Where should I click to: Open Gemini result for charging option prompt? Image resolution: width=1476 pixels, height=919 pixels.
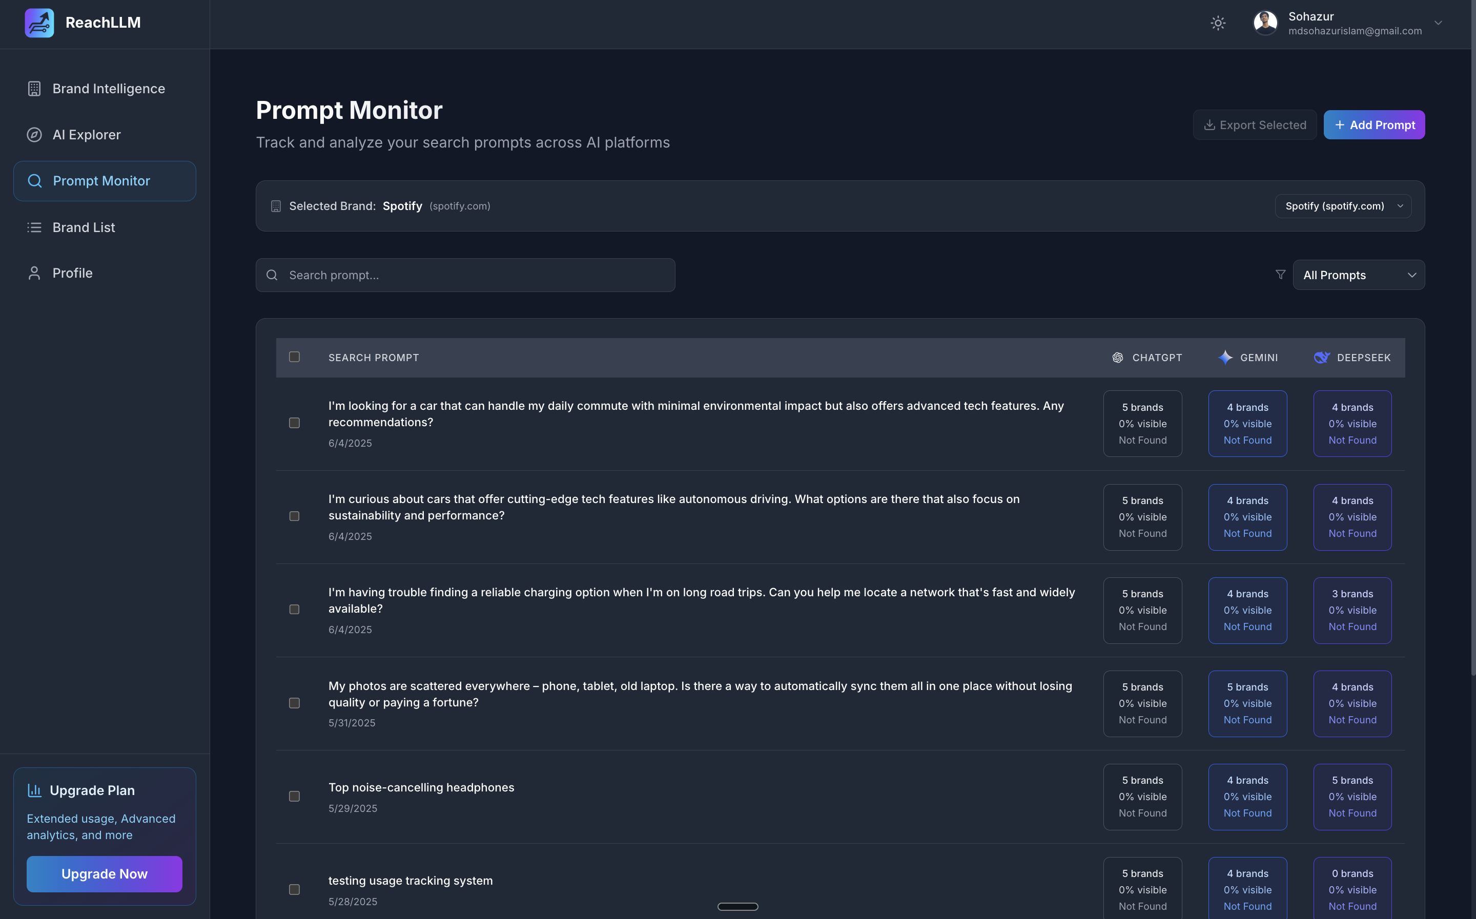pos(1247,610)
